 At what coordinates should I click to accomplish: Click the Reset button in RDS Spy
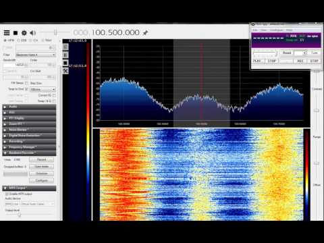pyautogui.click(x=287, y=53)
